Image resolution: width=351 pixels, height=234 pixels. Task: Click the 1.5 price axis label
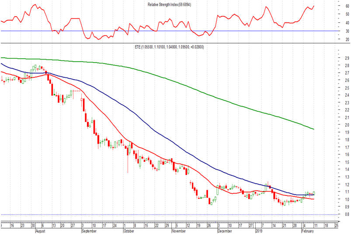tap(347, 162)
